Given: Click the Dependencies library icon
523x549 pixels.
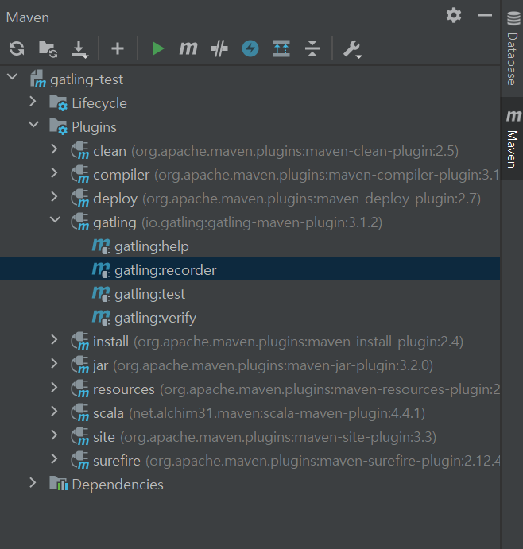Looking at the screenshot, I should pyautogui.click(x=59, y=484).
